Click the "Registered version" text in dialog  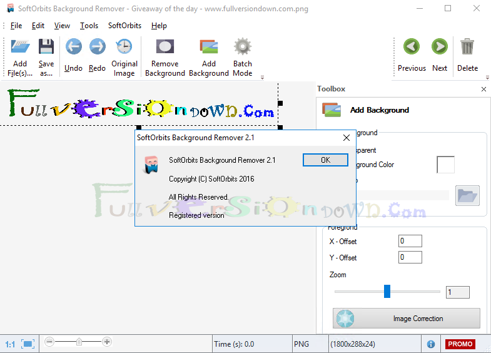[196, 215]
